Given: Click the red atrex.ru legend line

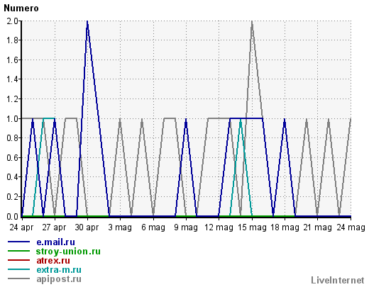Looking at the screenshot, I should (x=18, y=260).
